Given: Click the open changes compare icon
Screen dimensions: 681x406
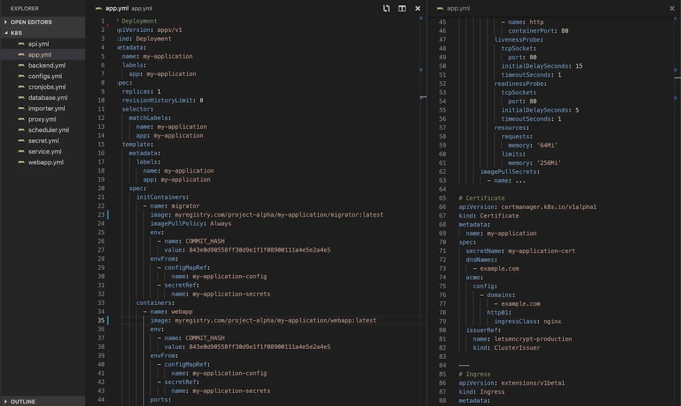Looking at the screenshot, I should 386,8.
